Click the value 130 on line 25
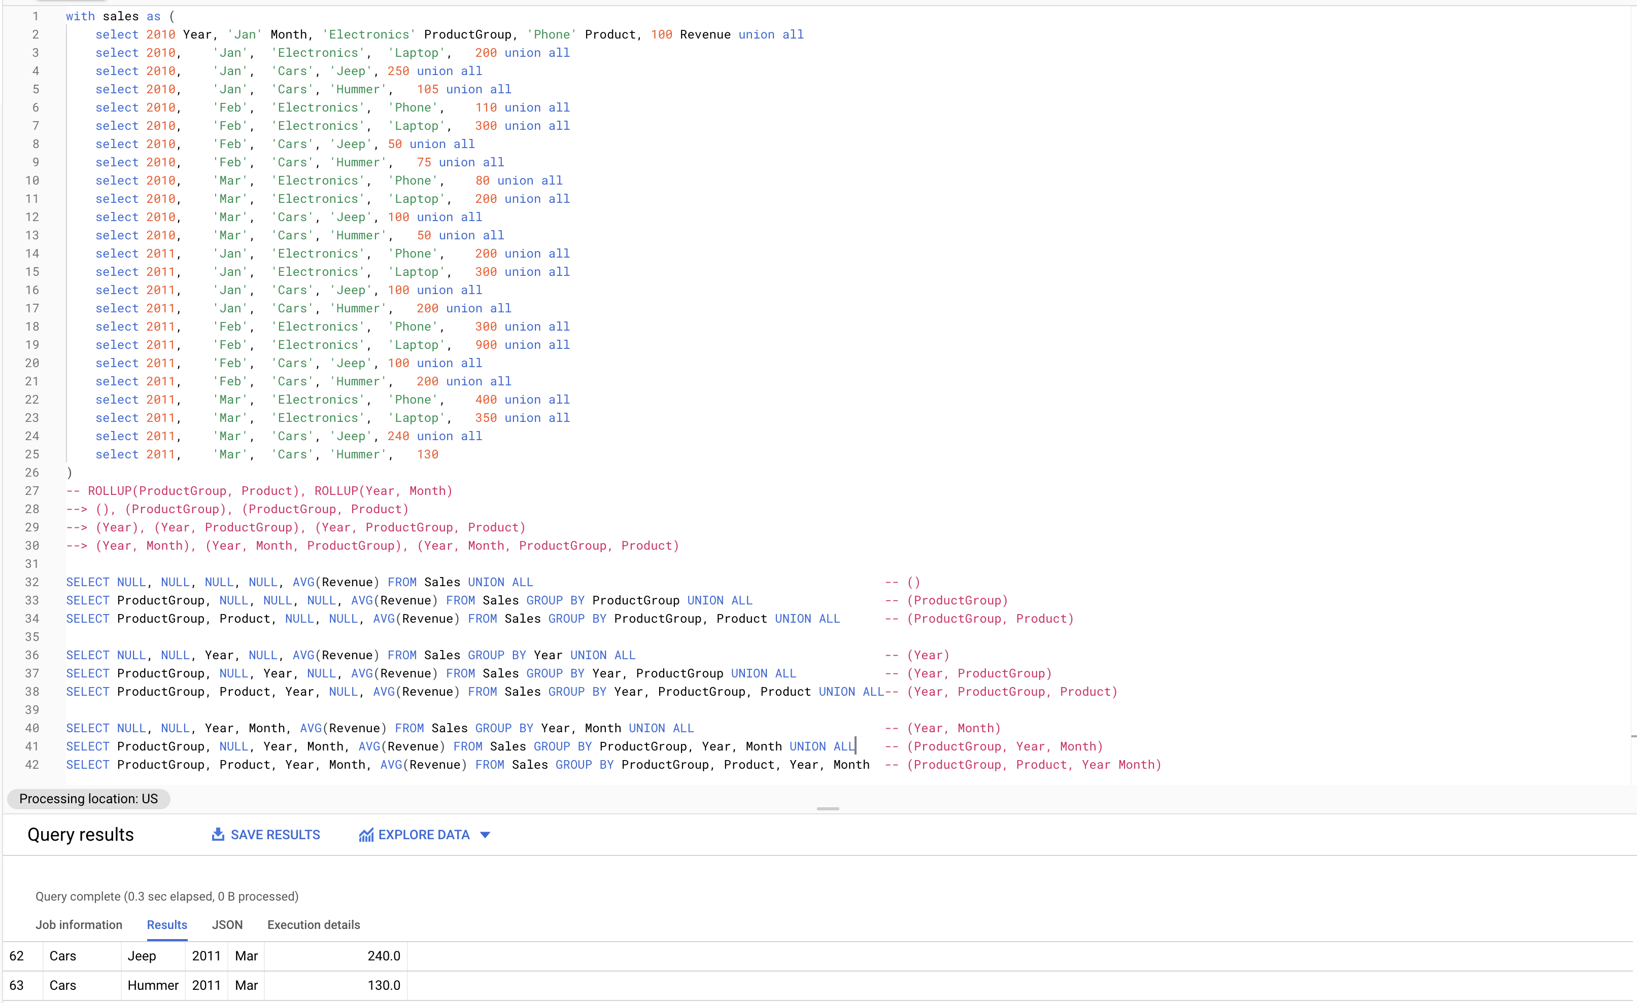 click(x=428, y=454)
